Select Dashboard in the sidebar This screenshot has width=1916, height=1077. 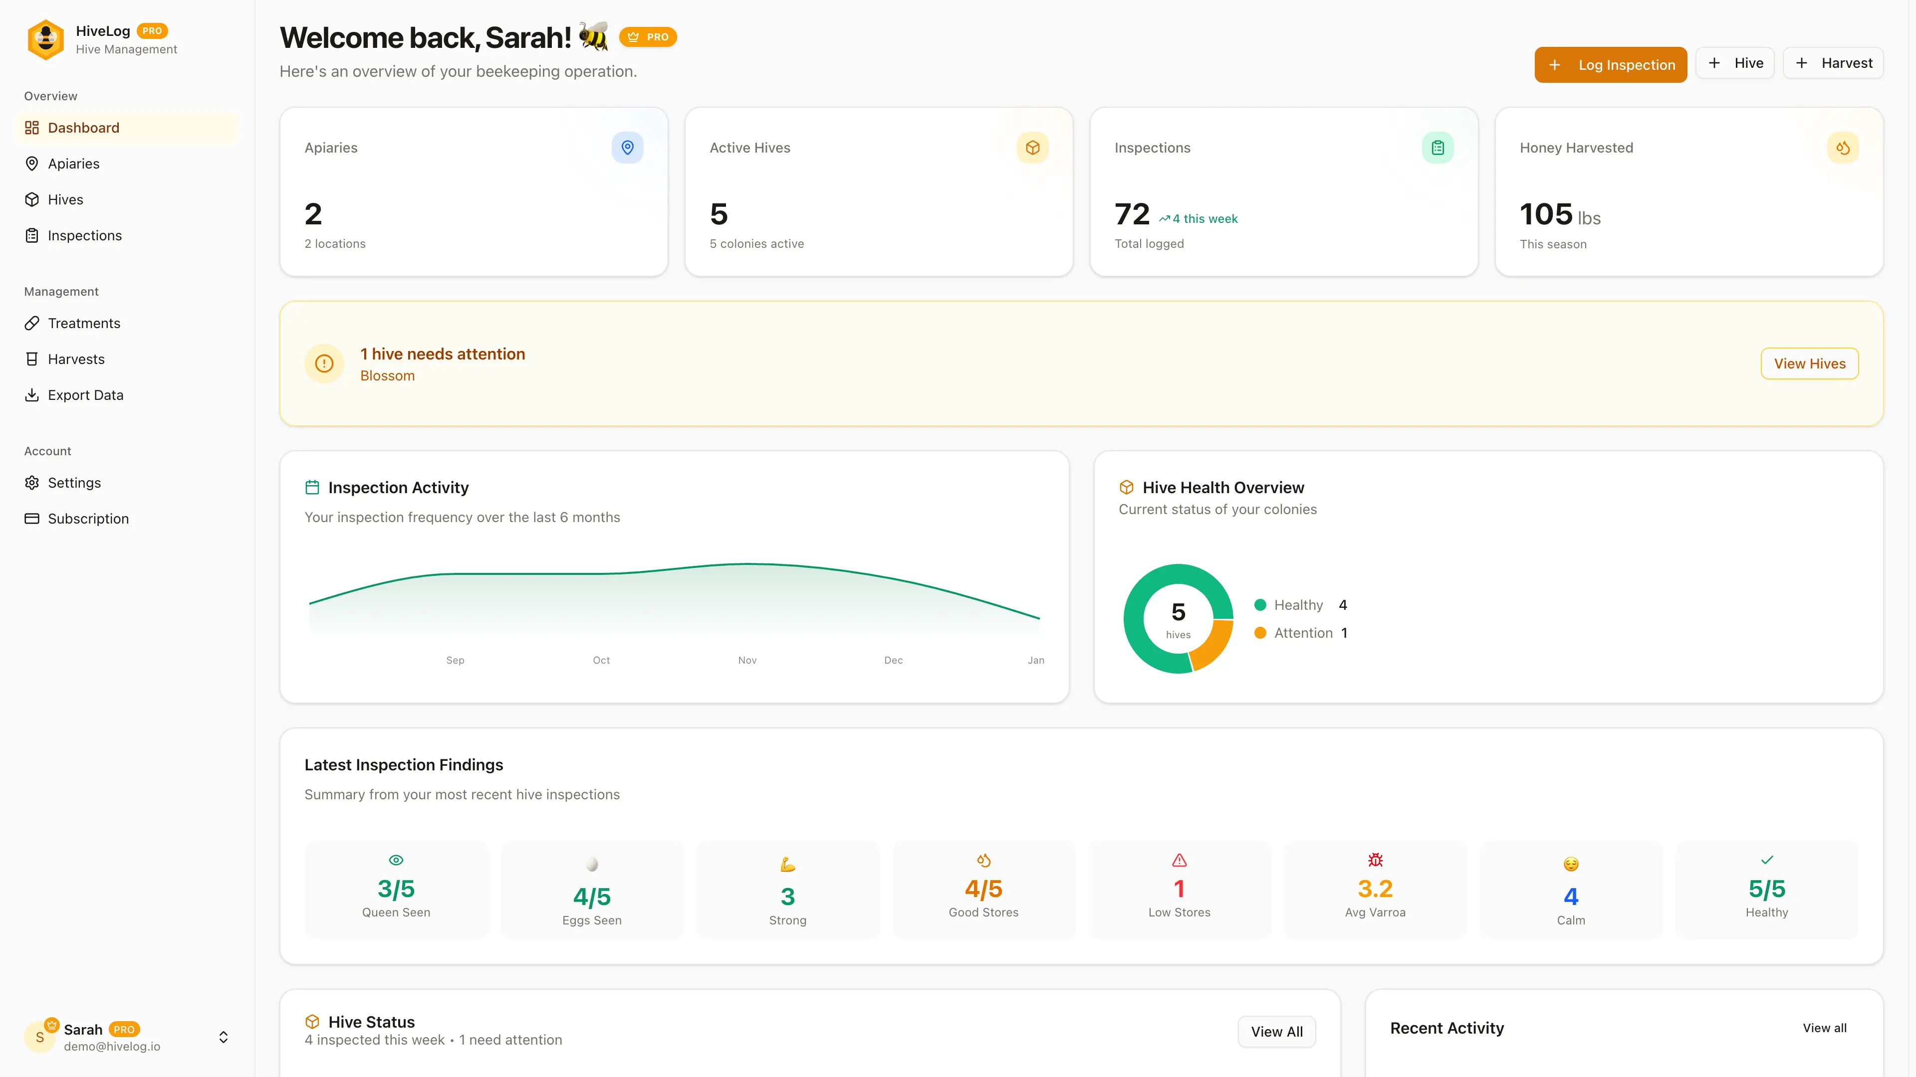[x=83, y=127]
